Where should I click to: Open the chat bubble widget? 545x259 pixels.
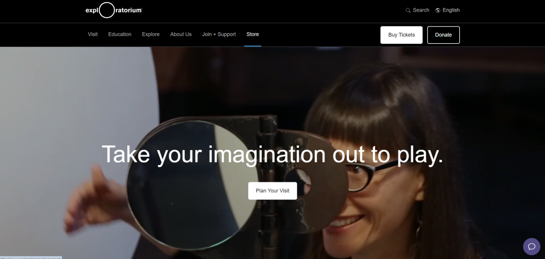(531, 246)
